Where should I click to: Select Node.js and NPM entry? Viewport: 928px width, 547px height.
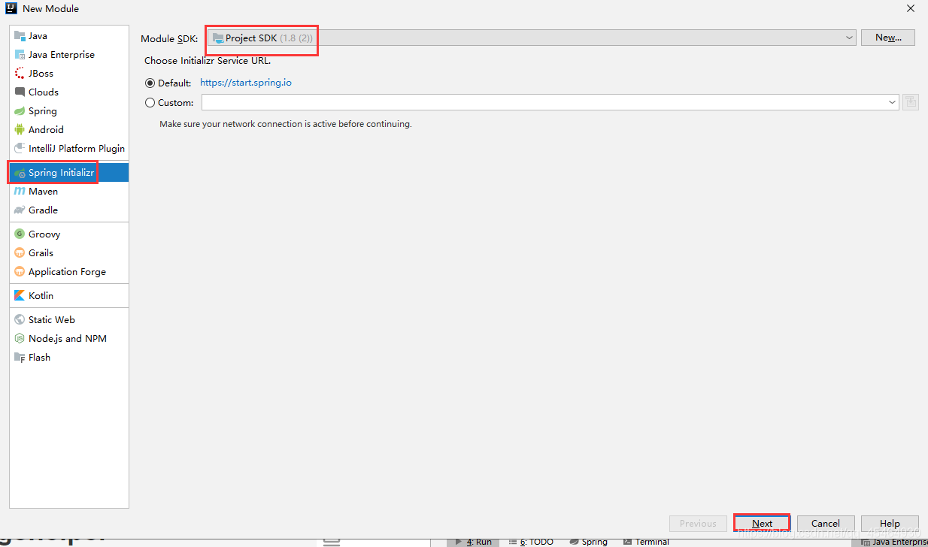tap(69, 339)
